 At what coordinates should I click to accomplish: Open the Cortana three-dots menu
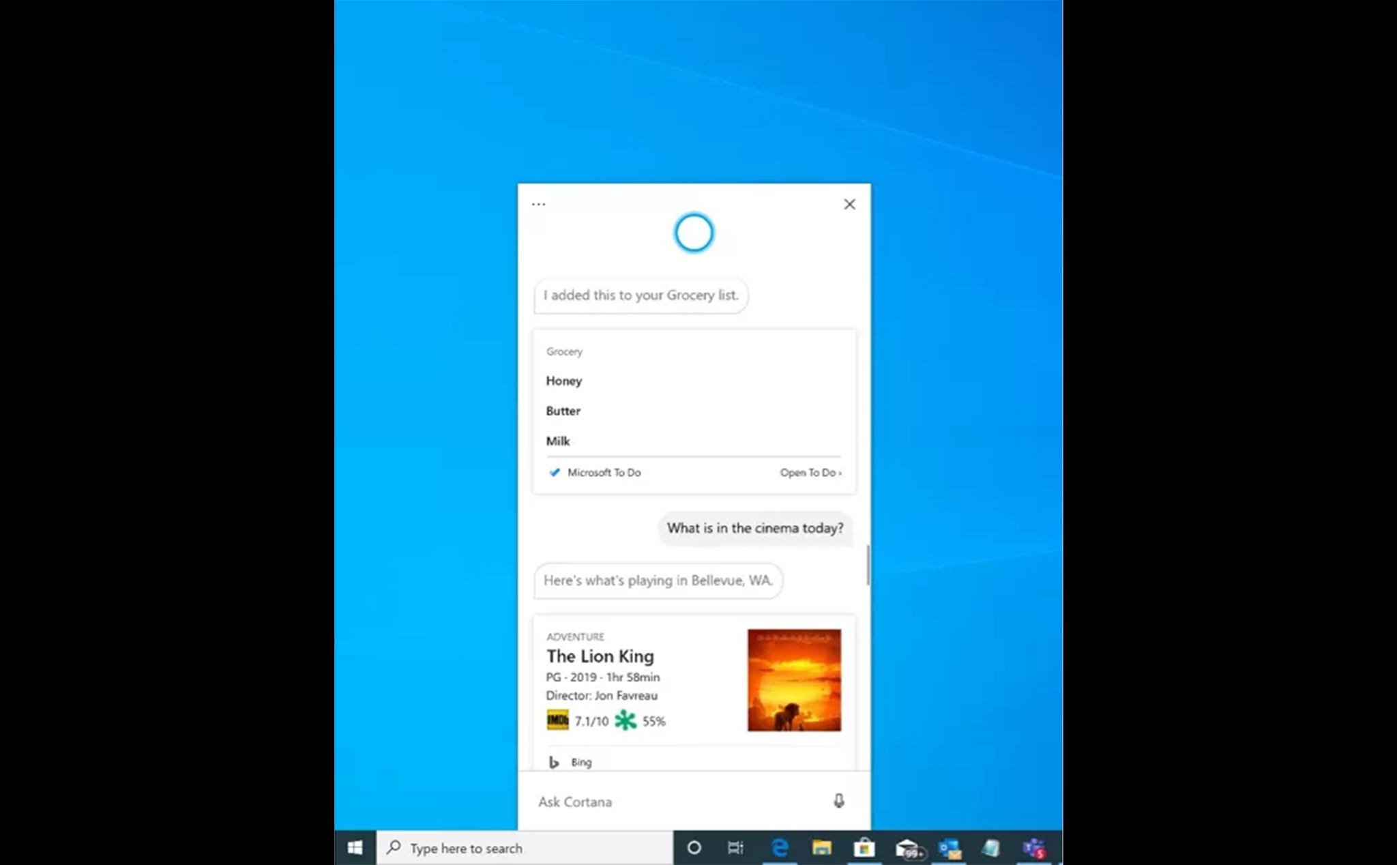[538, 204]
